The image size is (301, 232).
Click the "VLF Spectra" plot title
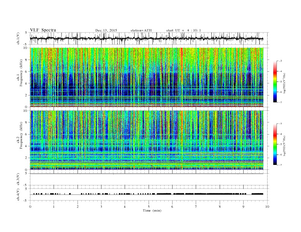pyautogui.click(x=43, y=30)
